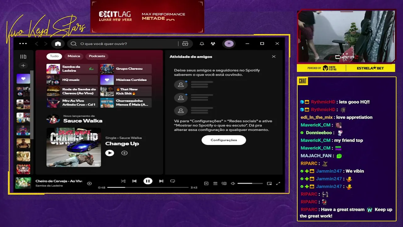403x227 pixels.
Task: Go back with the left arrow
Action: coord(37,44)
